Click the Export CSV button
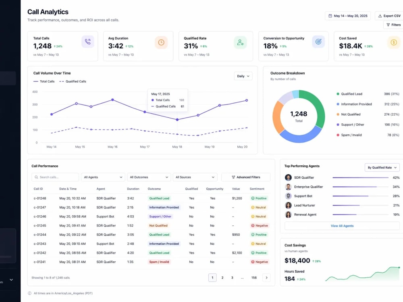This screenshot has height=302, width=403. [389, 16]
